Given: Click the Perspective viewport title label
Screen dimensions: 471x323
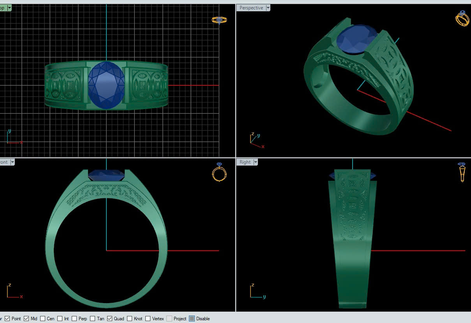Looking at the screenshot, I should (x=251, y=8).
